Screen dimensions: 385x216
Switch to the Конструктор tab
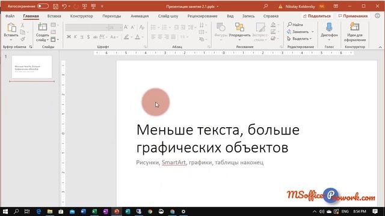[x=82, y=16]
